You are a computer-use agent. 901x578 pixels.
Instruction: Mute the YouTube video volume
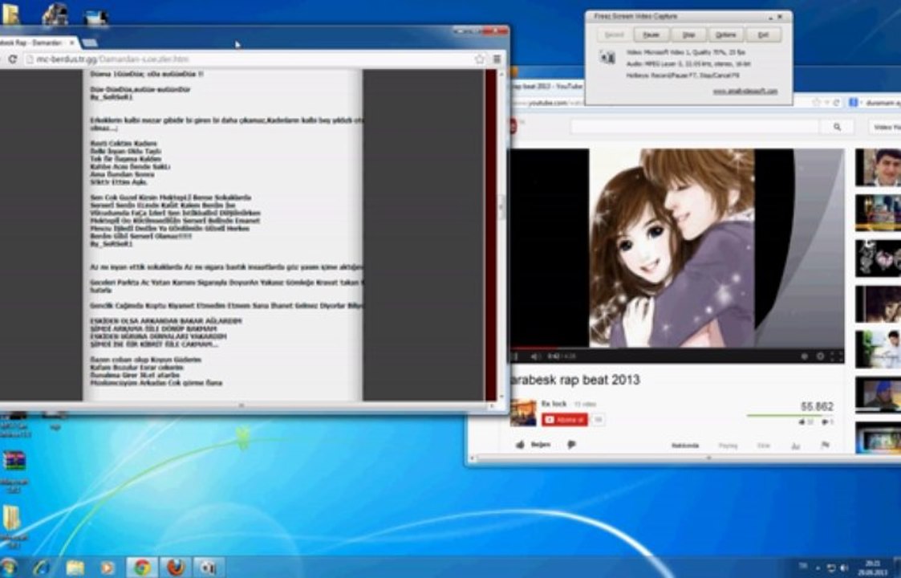coord(535,356)
